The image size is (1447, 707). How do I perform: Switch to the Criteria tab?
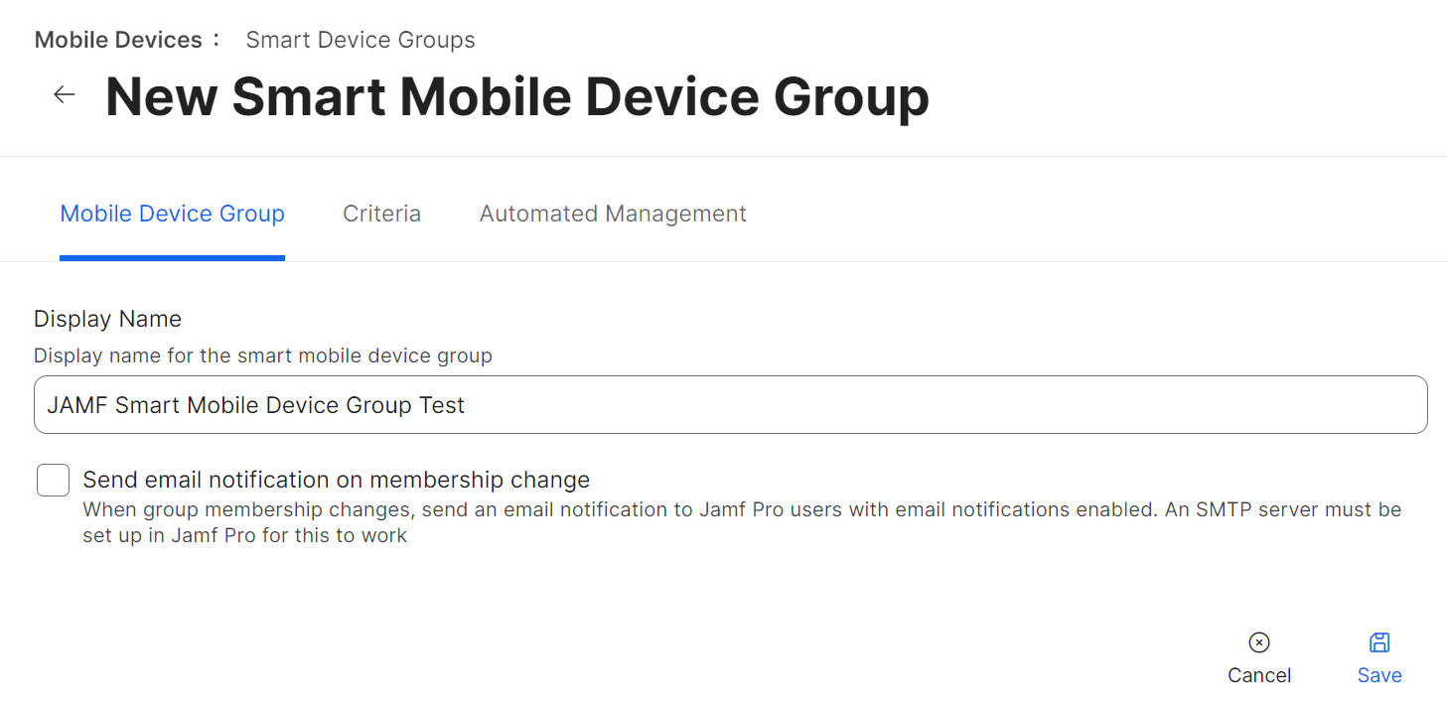[381, 213]
